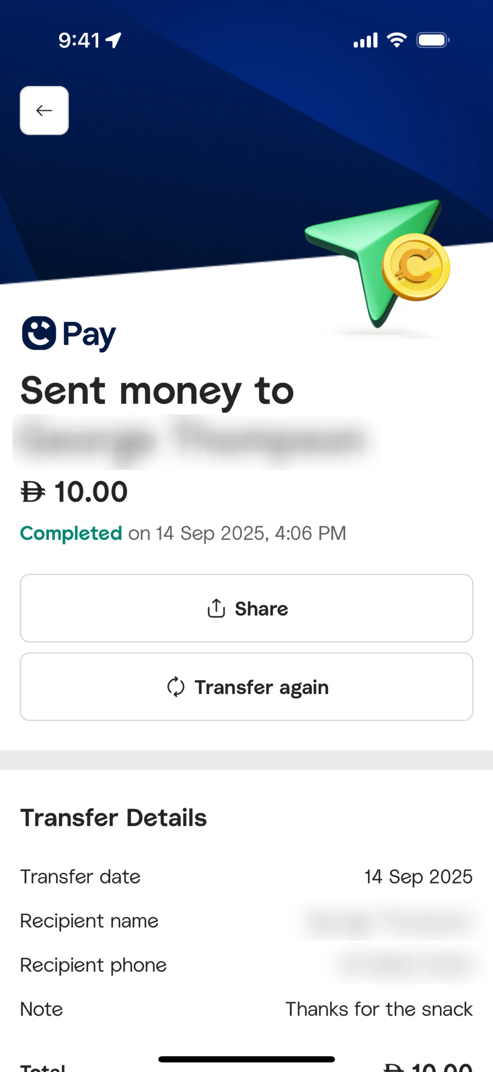Tap the blurred Recipient phone value
Viewport: 493px width, 1072px height.
pyautogui.click(x=404, y=965)
